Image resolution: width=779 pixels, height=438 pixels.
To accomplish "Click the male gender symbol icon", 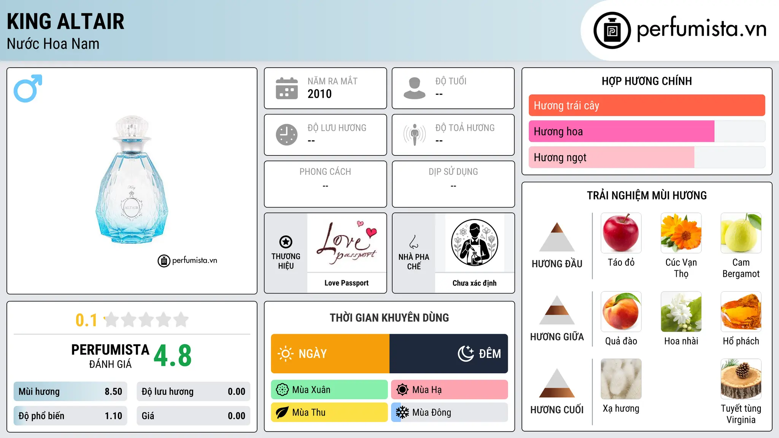I will point(28,88).
